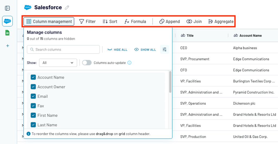Click the SHOW ALL button

[x=145, y=50]
